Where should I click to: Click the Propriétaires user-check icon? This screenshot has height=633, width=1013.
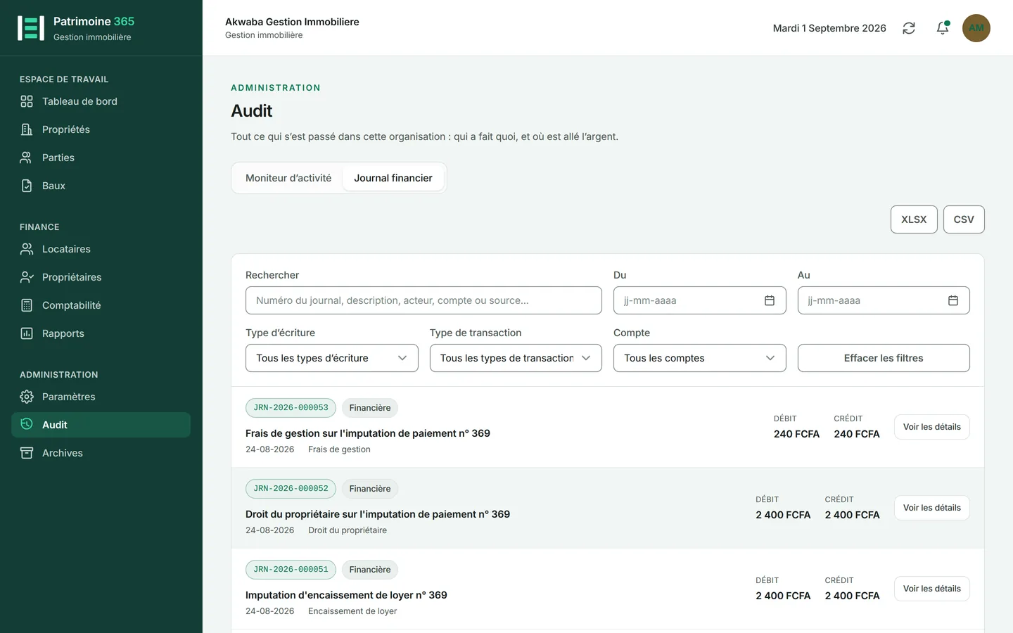(27, 277)
